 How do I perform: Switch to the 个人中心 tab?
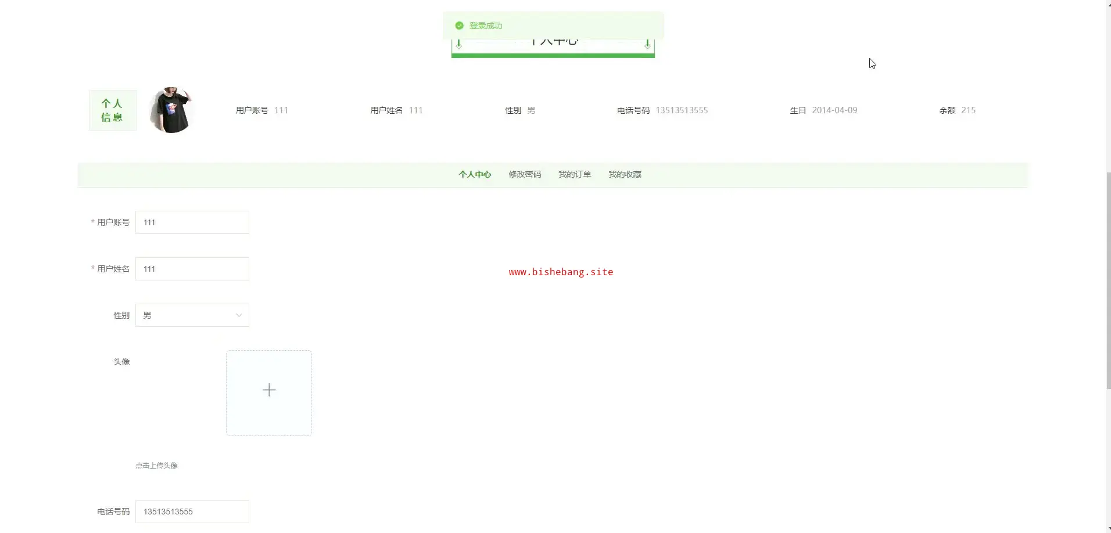click(475, 175)
